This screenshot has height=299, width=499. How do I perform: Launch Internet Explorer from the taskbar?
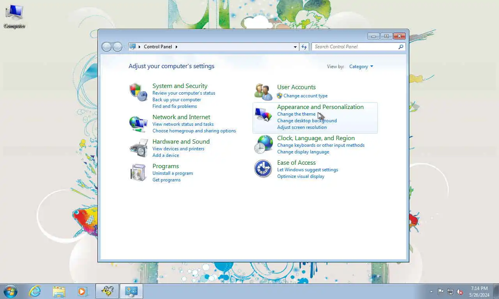point(35,291)
